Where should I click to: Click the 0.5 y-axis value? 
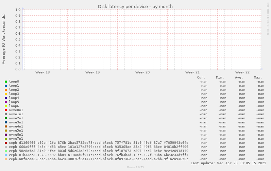tap(18, 39)
